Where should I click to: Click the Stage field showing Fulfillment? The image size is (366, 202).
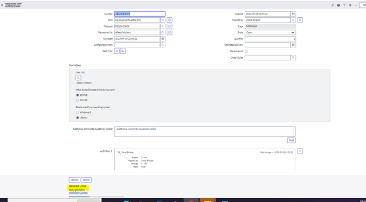(x=270, y=26)
